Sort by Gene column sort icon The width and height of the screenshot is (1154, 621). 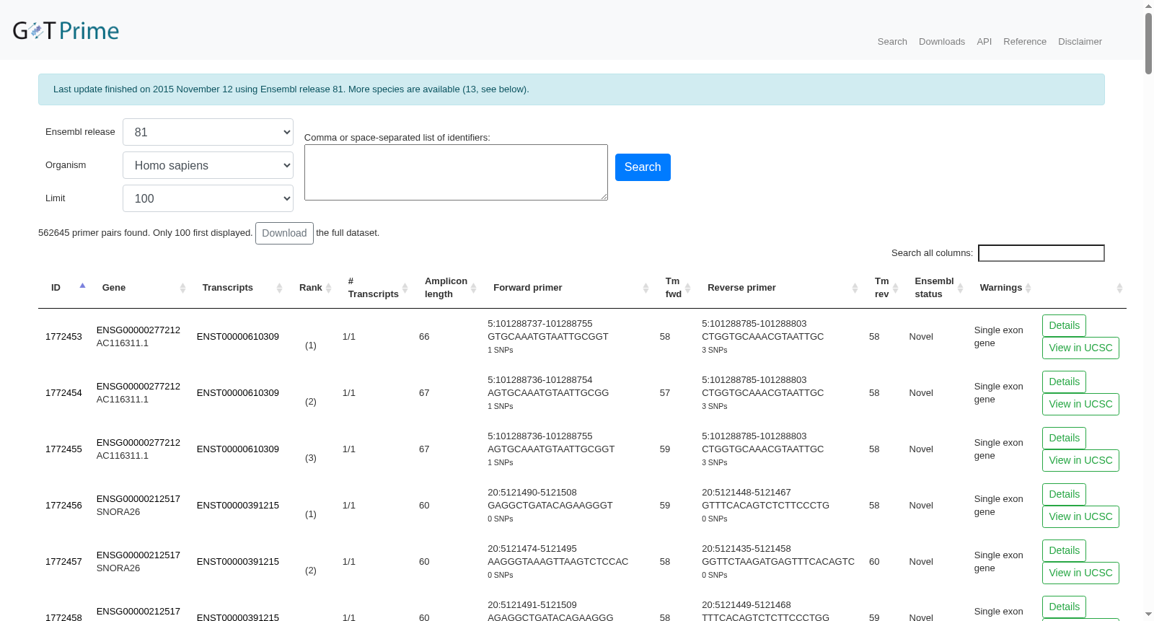coord(183,288)
